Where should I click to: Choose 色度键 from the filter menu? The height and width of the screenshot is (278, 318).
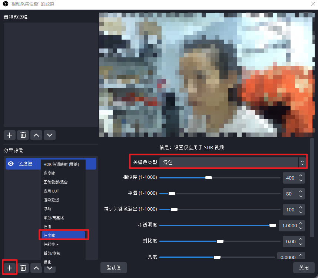tap(63, 235)
